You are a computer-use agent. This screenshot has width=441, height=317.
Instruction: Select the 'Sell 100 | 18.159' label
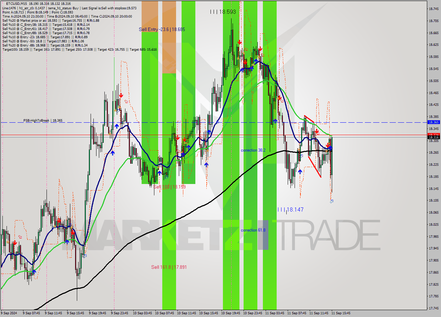click(170, 187)
